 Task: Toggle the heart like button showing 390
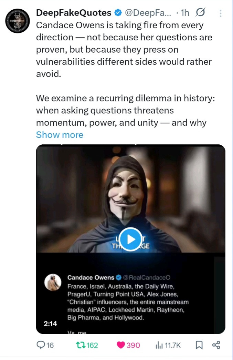tap(128, 345)
